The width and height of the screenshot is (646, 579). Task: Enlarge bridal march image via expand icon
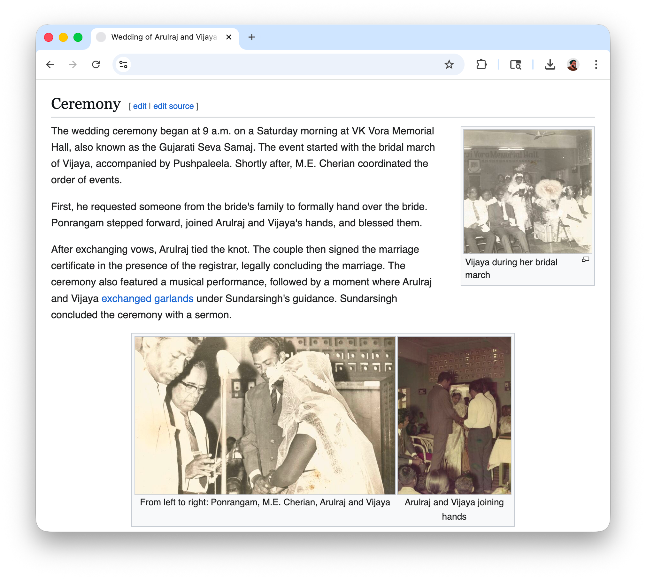pyautogui.click(x=585, y=259)
